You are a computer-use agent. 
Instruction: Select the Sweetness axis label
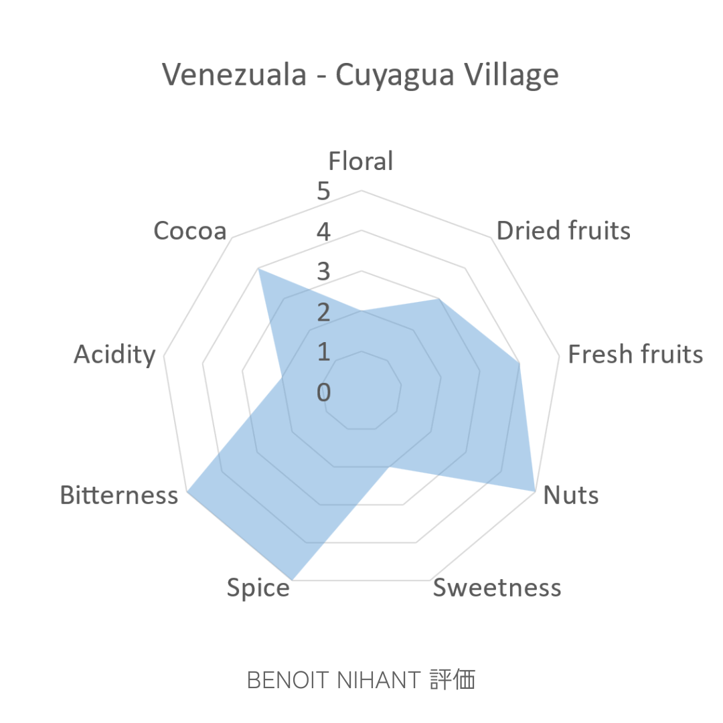497,588
